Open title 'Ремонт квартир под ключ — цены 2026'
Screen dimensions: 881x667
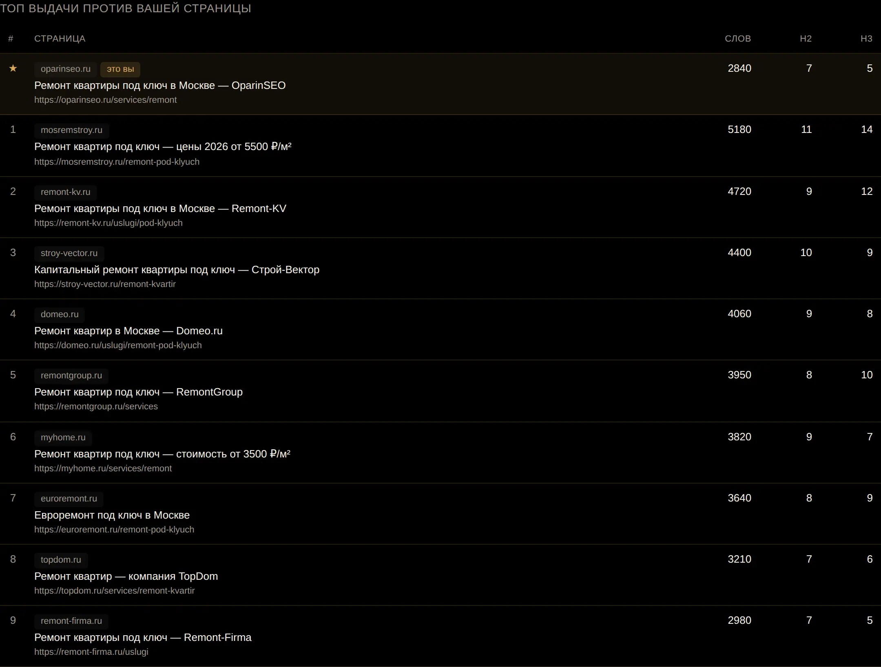click(x=163, y=147)
